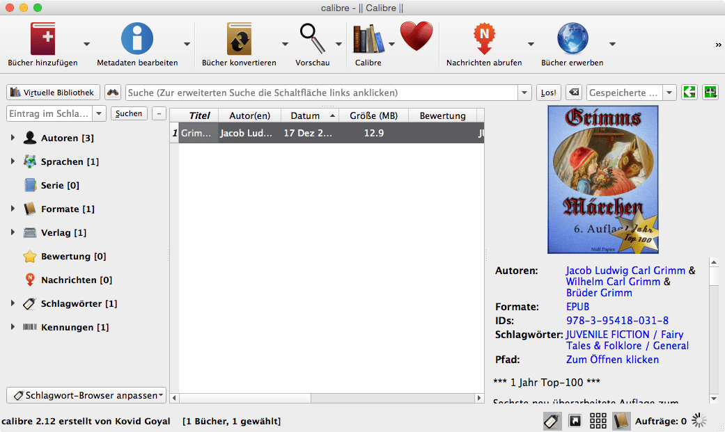Click the Calibre library bookshelf icon
The height and width of the screenshot is (432, 725).
(x=368, y=39)
